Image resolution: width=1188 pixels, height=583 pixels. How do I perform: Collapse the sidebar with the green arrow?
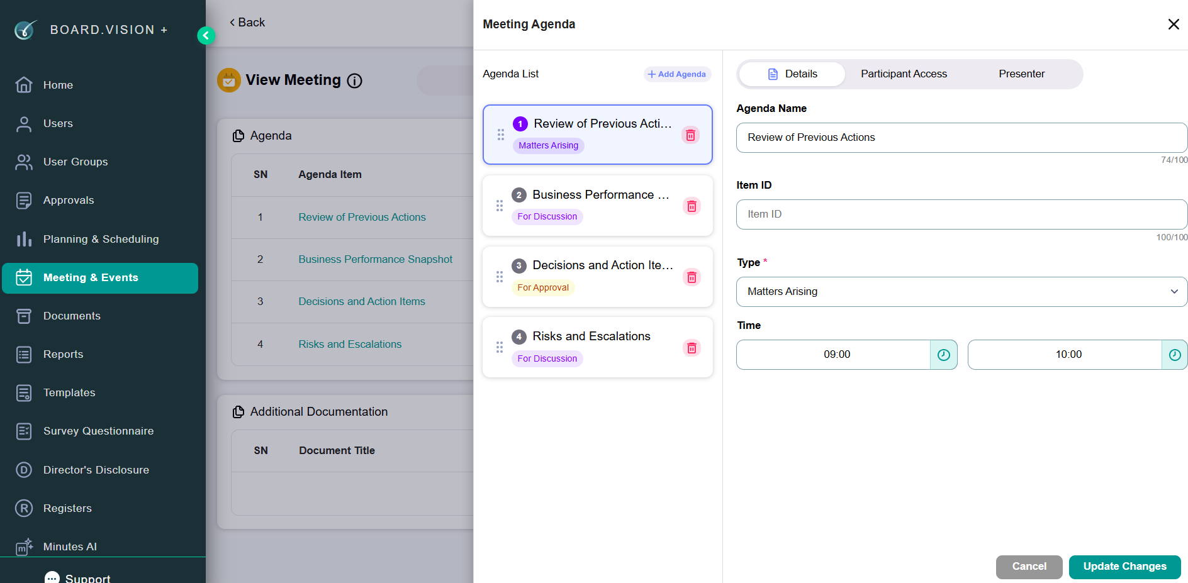click(x=206, y=36)
